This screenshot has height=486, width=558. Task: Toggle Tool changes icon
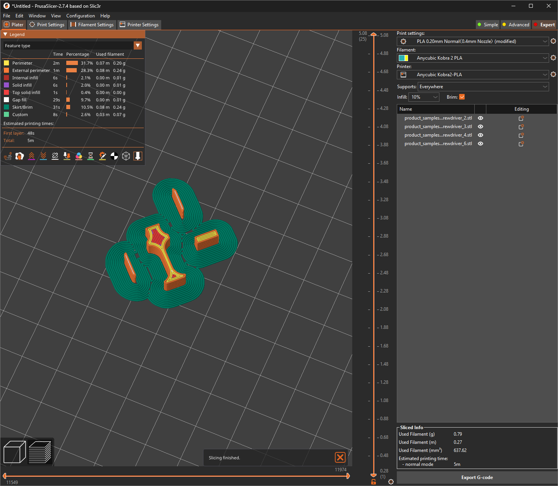(67, 156)
